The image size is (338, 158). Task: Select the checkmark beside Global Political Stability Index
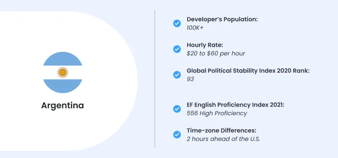tap(177, 75)
